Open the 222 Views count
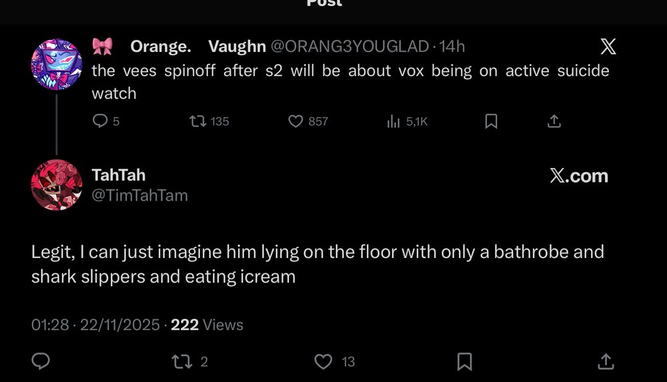667x382 pixels. tap(207, 325)
